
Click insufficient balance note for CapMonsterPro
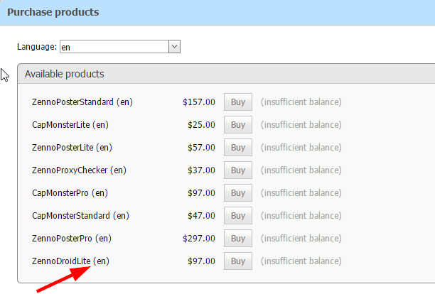pyautogui.click(x=301, y=193)
